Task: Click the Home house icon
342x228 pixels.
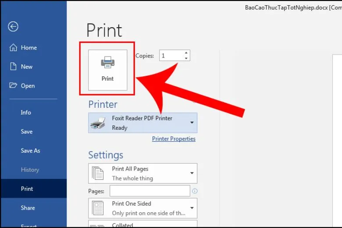Action: click(13, 47)
